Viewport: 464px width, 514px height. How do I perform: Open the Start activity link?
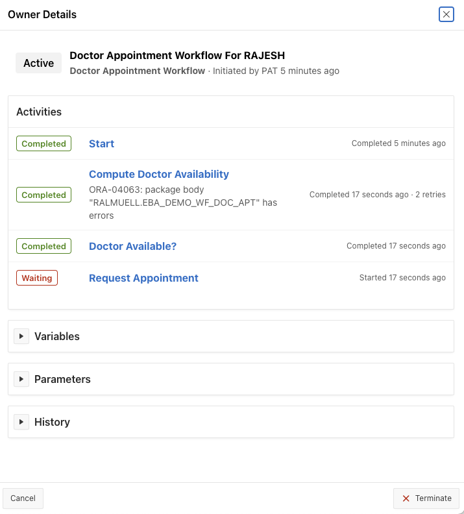coord(101,143)
